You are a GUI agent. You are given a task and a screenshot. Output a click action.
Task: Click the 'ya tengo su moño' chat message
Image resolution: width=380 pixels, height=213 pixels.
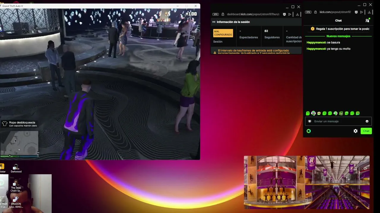pyautogui.click(x=339, y=49)
